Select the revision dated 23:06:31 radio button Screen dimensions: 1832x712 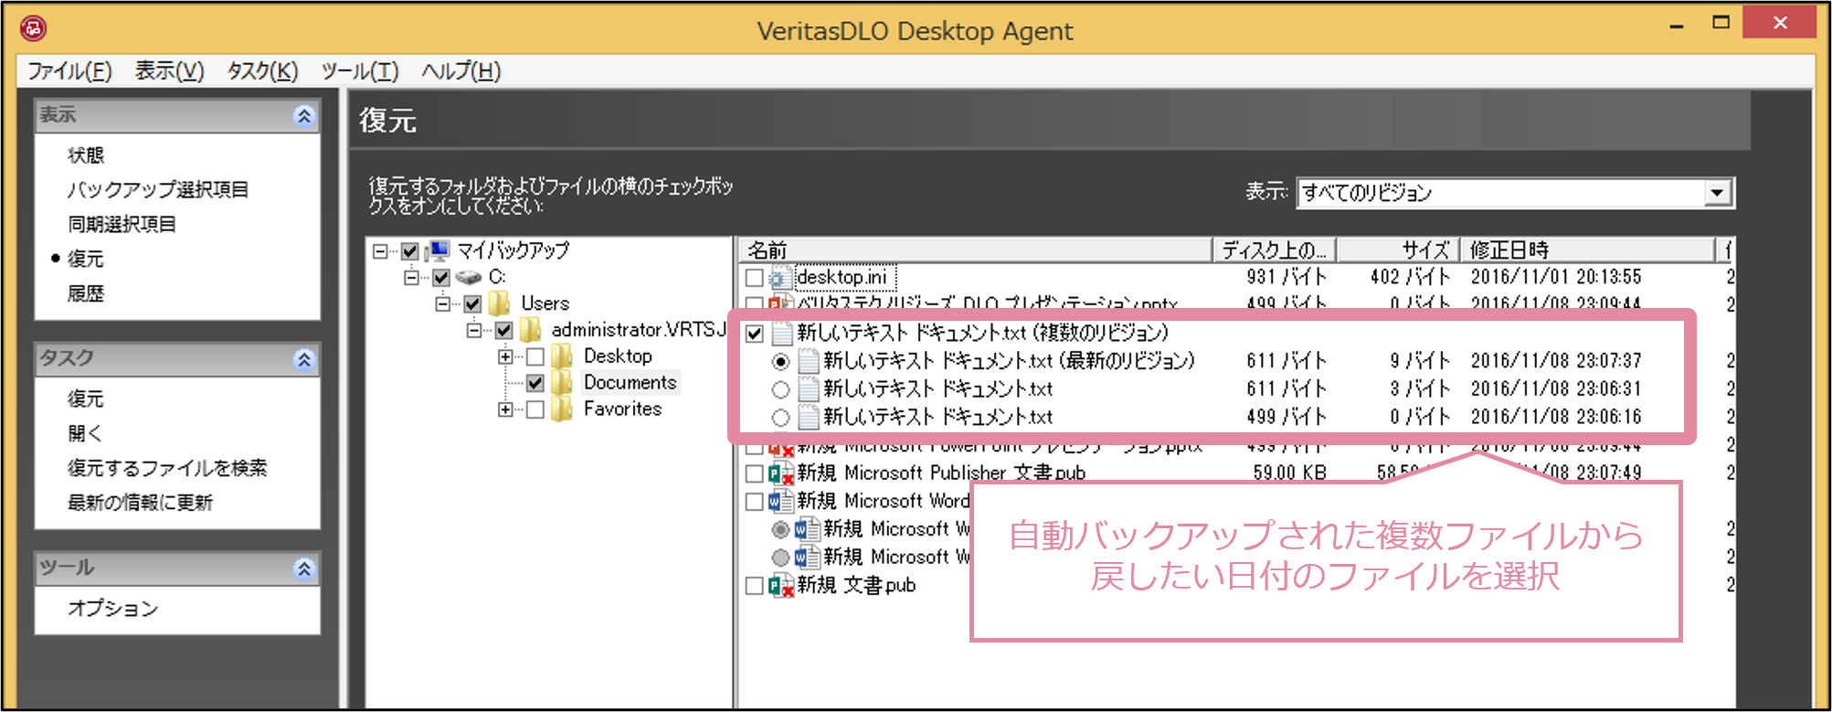(x=780, y=390)
